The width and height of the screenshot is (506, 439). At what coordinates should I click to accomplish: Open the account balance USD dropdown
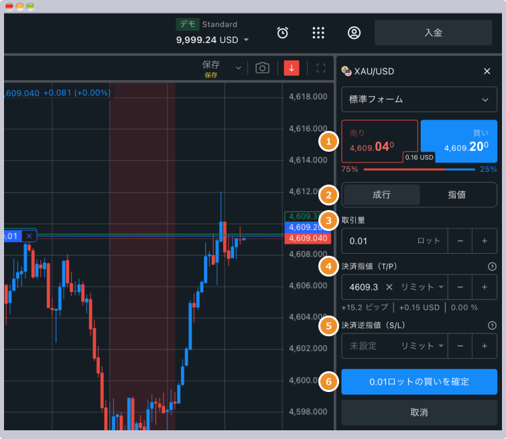[246, 40]
